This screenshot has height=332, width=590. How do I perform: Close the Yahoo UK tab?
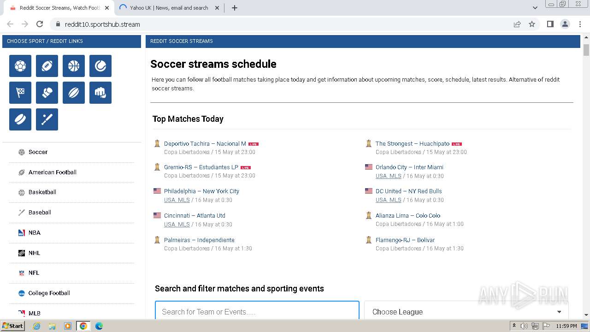click(217, 8)
